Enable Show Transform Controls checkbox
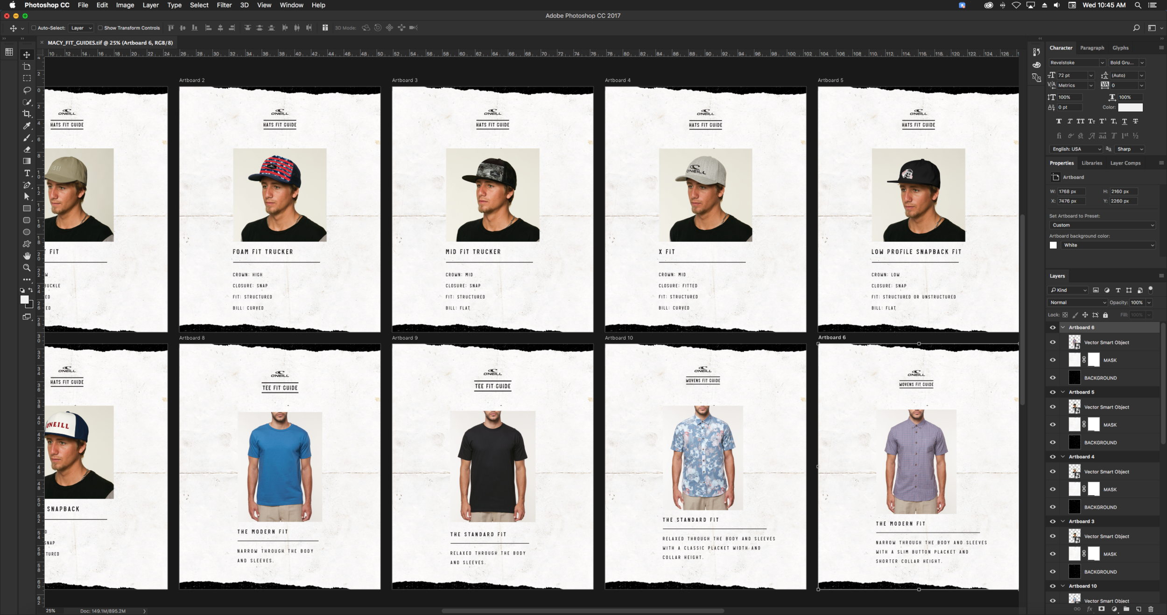This screenshot has width=1167, height=615. tap(100, 28)
